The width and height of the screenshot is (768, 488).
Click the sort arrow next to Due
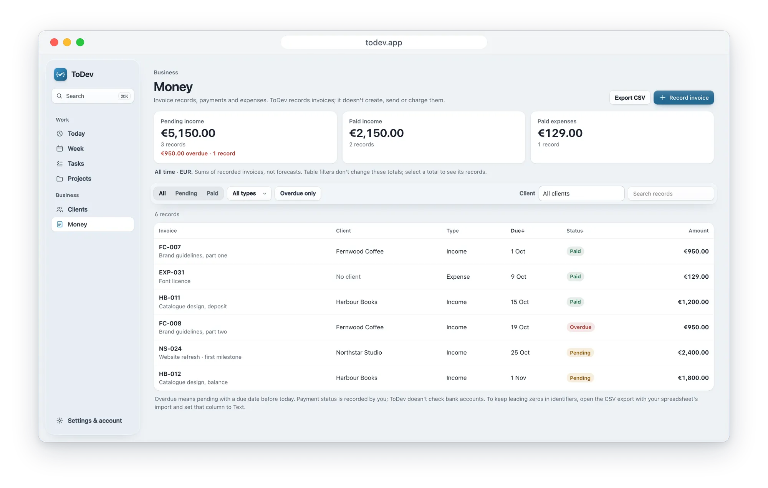click(x=523, y=231)
